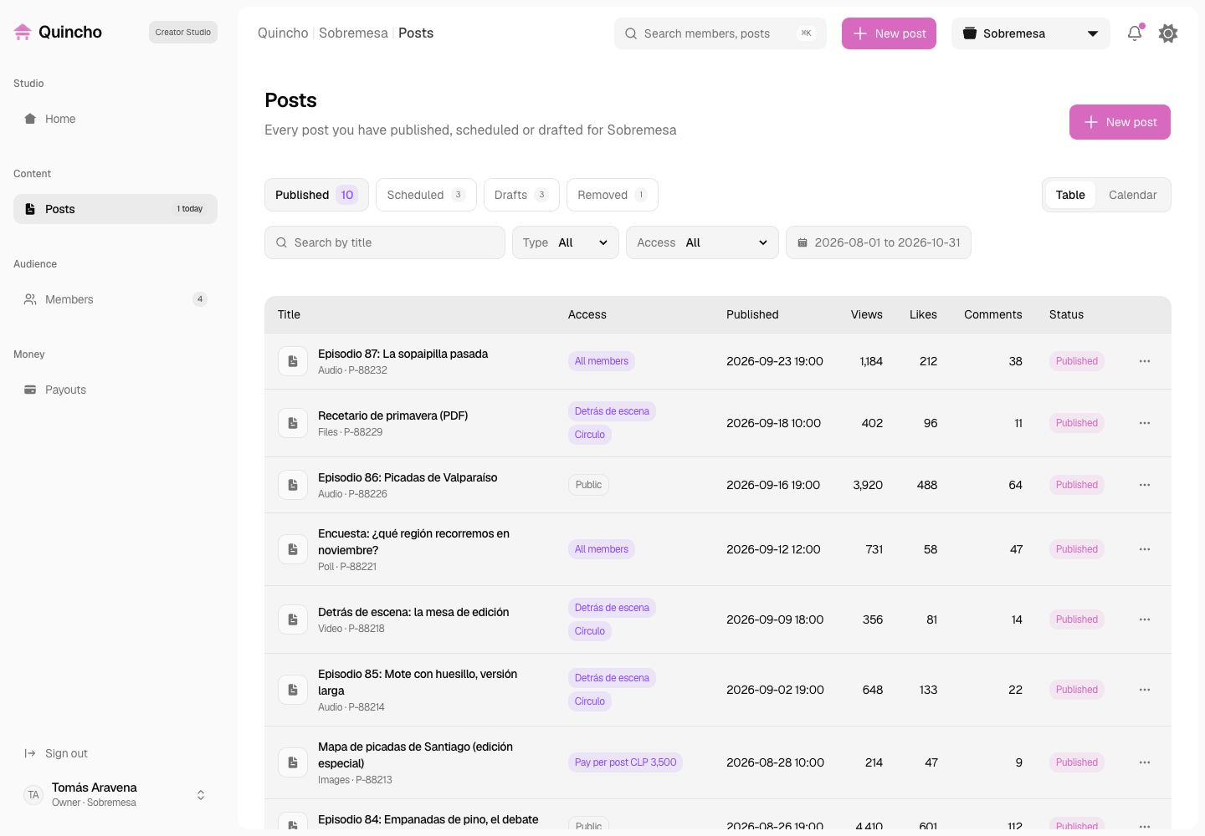Screen dimensions: 1205x836
Task: Switch to the Removed tab
Action: pos(613,195)
